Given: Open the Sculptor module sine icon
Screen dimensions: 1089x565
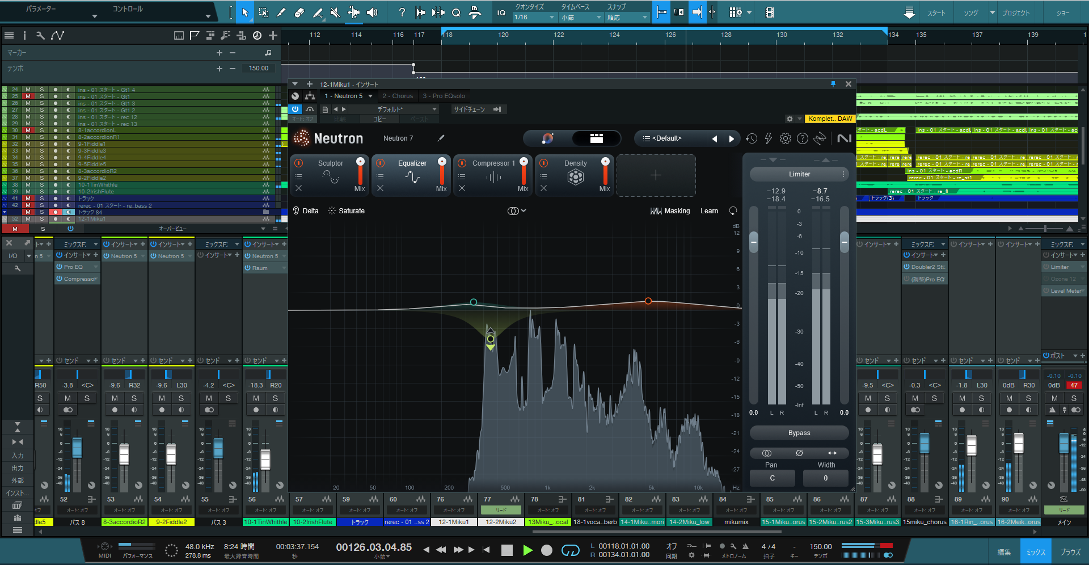Looking at the screenshot, I should tap(331, 178).
